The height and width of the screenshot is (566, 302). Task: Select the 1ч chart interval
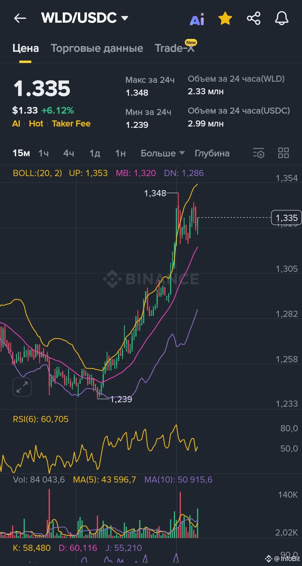click(x=44, y=153)
